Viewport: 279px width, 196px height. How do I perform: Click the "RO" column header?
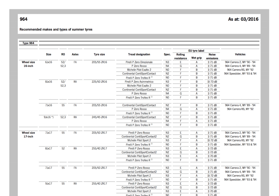point(63,54)
